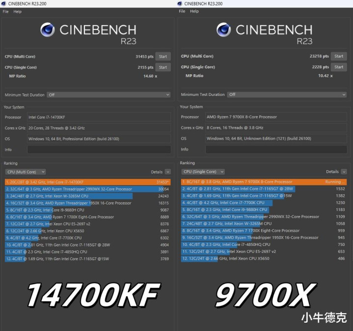Select single core row Threadripper 1950X 945
Image resolution: width=353 pixels, height=331 pixels.
tap(264, 238)
